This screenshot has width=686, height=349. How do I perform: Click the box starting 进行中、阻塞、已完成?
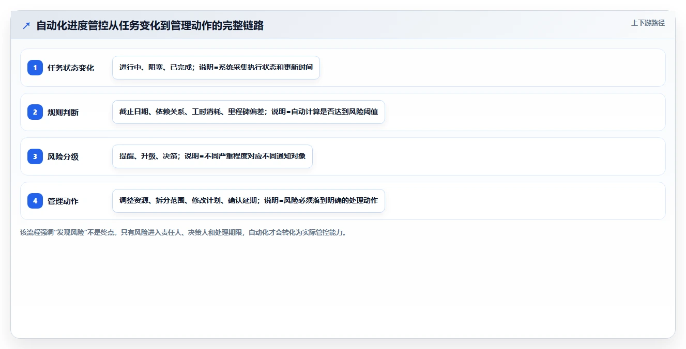pyautogui.click(x=216, y=68)
